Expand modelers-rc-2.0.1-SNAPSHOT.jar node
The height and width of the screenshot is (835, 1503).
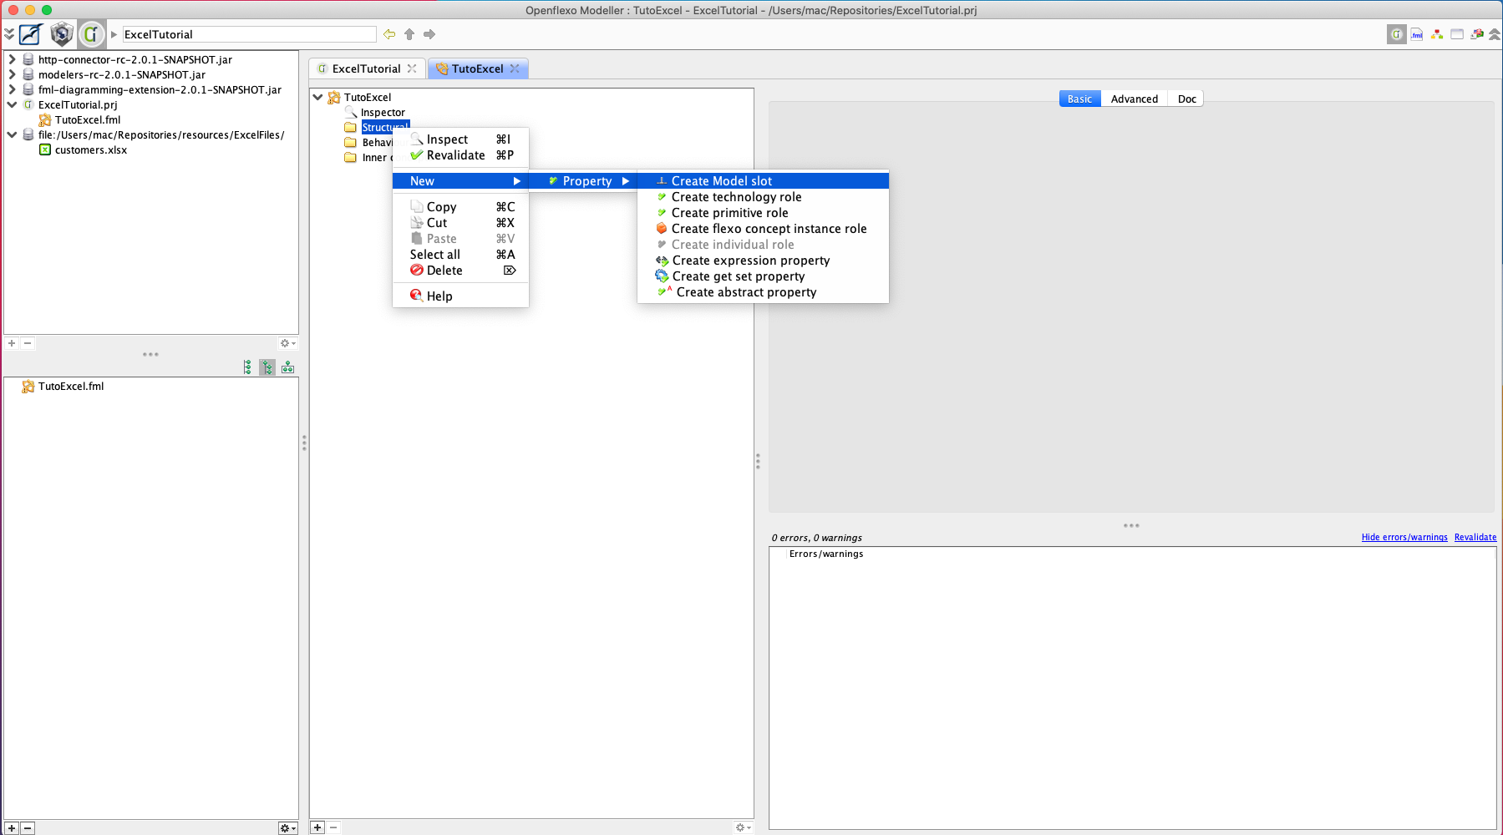pos(12,74)
